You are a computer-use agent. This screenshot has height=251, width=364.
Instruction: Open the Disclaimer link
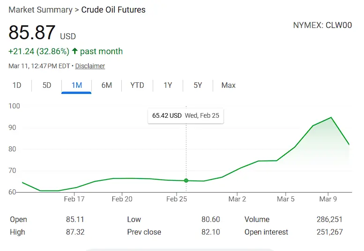click(90, 66)
